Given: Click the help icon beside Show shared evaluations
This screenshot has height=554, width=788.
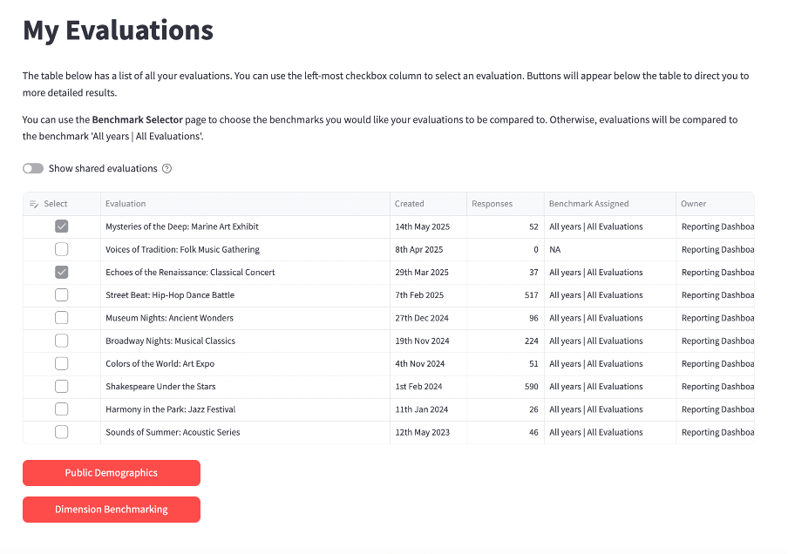Looking at the screenshot, I should [167, 169].
